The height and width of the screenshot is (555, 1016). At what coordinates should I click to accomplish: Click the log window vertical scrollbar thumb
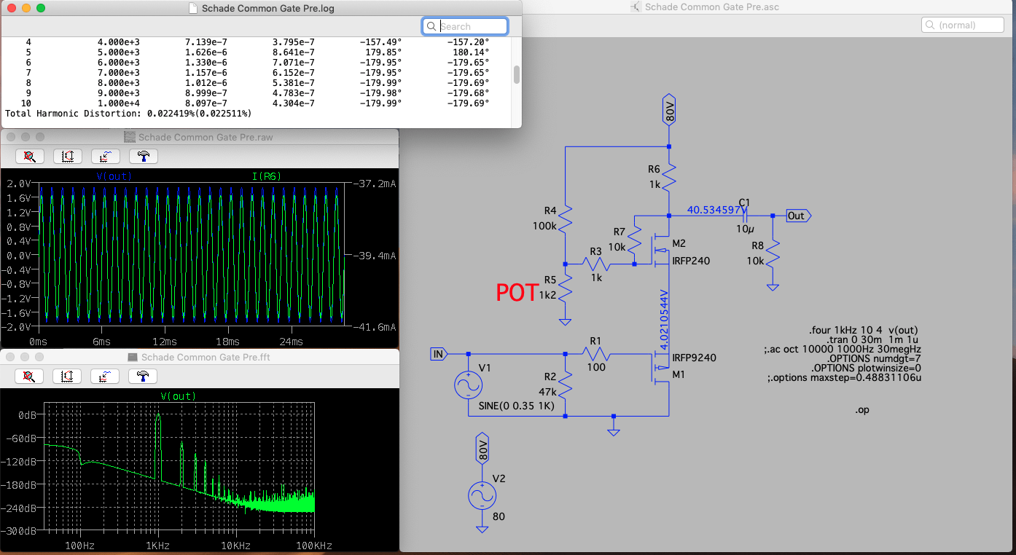click(517, 75)
